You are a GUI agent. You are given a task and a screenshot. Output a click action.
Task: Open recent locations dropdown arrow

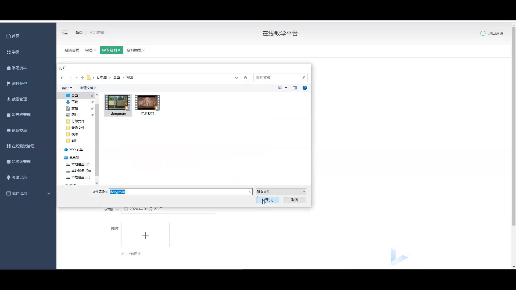77,78
